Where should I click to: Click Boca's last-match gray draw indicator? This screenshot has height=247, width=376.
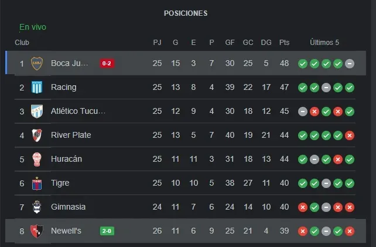point(350,64)
